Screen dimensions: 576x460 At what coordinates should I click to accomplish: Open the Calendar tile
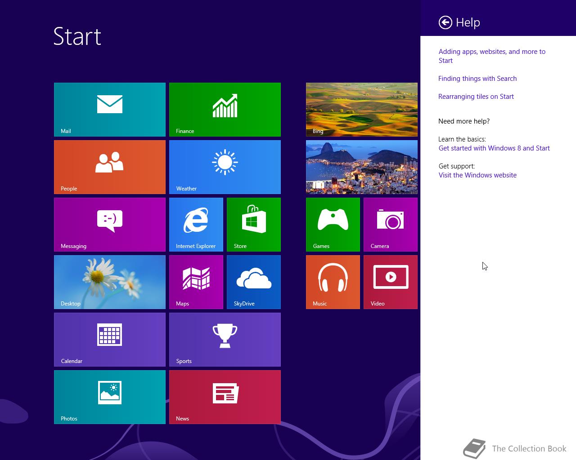(x=110, y=340)
